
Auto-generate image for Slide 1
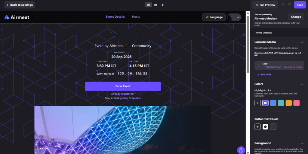[x=293, y=67]
